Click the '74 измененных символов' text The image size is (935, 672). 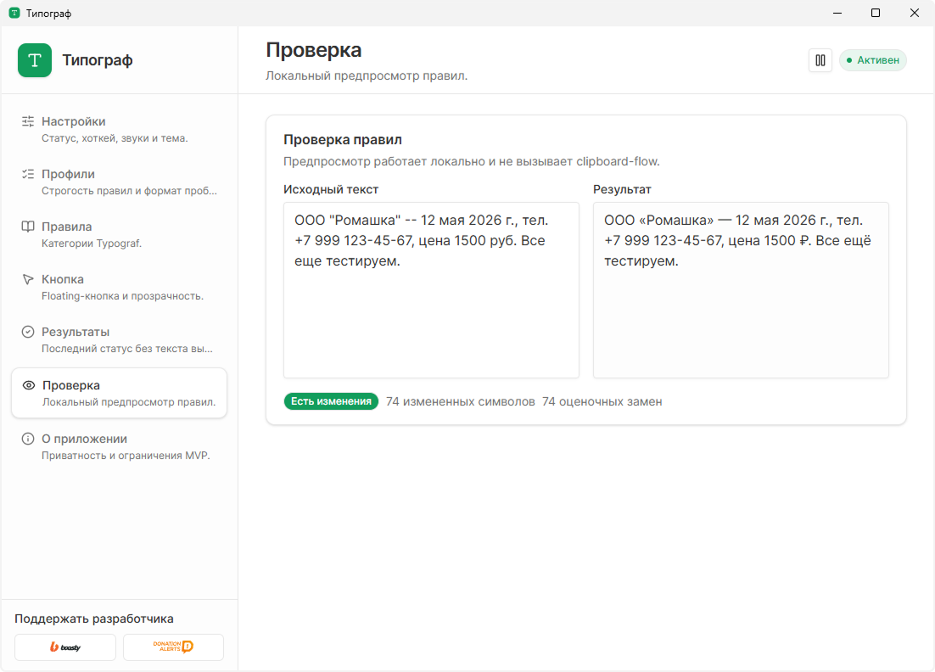click(461, 402)
